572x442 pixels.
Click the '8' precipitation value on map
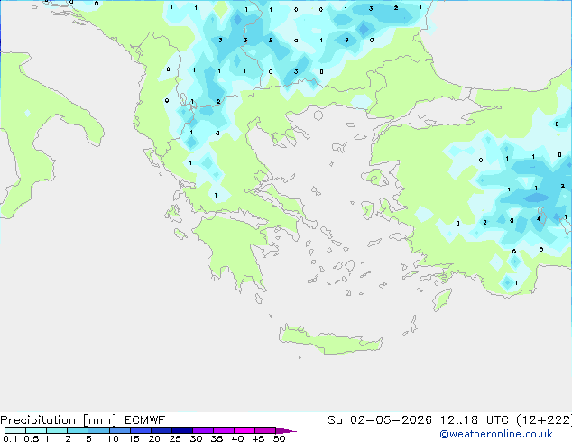(x=346, y=40)
